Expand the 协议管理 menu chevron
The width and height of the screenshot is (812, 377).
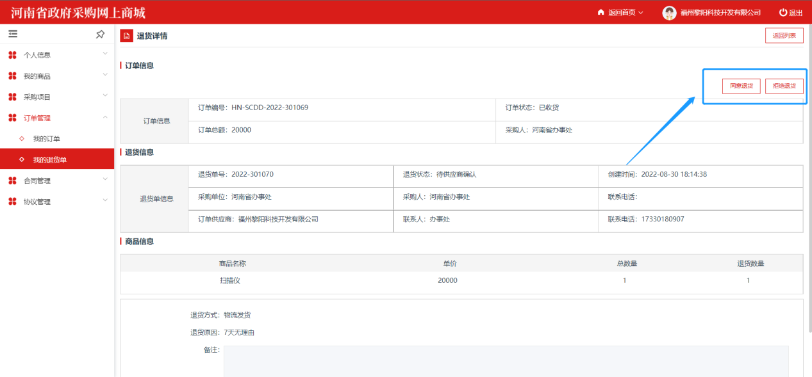point(105,200)
